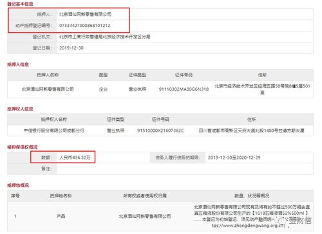Click the 债务人履行债务的期限 label
322x234 pixels.
click(178, 157)
